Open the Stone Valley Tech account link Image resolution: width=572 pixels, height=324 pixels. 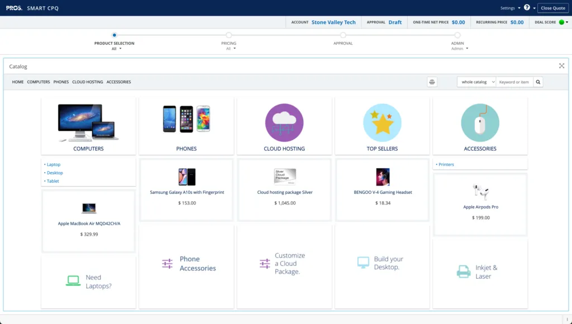click(x=333, y=22)
